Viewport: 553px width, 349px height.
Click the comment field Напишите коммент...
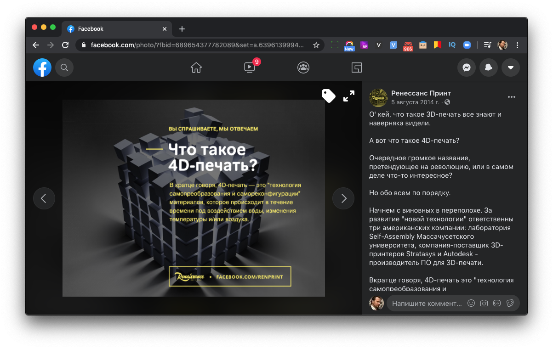pyautogui.click(x=427, y=303)
